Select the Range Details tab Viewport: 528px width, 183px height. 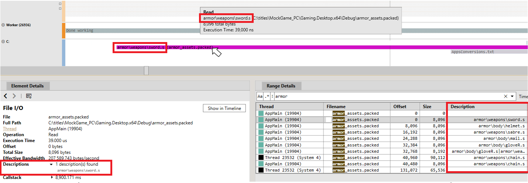[x=281, y=86]
